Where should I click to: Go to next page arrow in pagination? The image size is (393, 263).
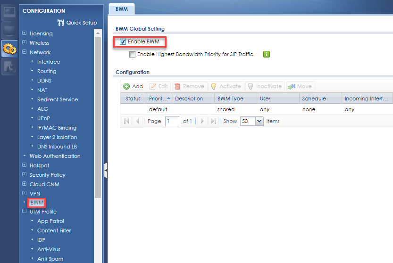click(x=202, y=121)
